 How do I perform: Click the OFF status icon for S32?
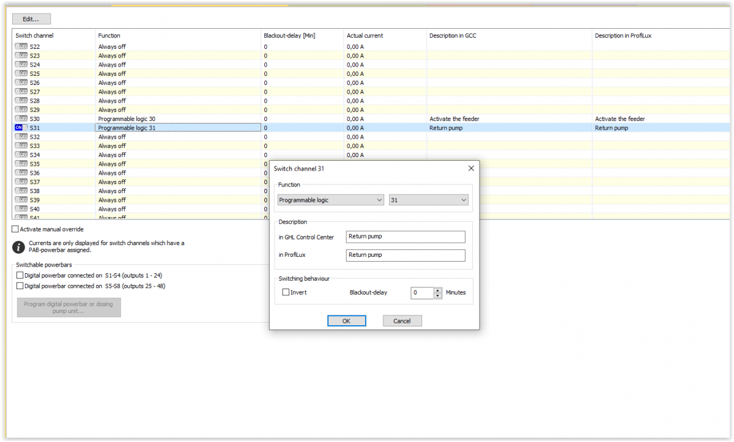point(21,137)
